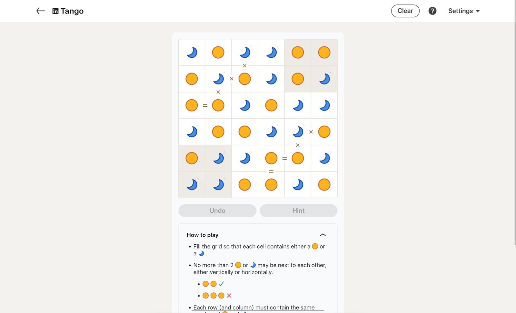The height and width of the screenshot is (313, 516).
Task: Click the LinkedIn logo beside Tango
Action: 55,11
